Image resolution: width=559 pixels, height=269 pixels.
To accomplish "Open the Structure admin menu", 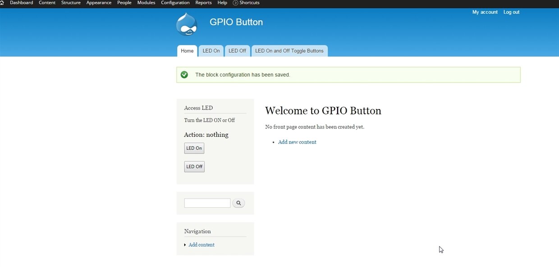I will (71, 3).
